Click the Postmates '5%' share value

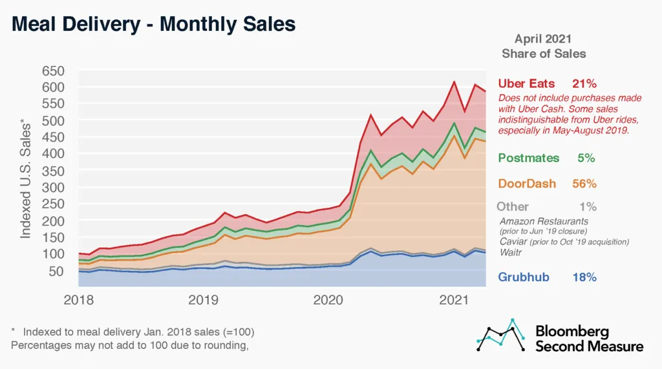tap(586, 158)
